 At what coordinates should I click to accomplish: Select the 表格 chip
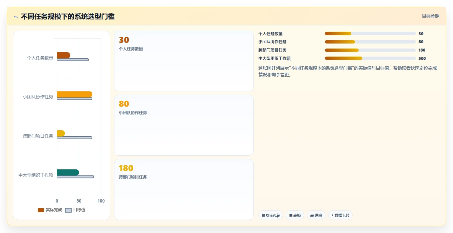click(295, 215)
